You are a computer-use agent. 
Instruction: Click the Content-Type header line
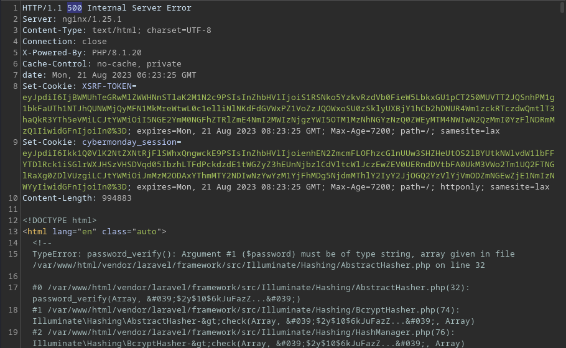[x=117, y=30]
